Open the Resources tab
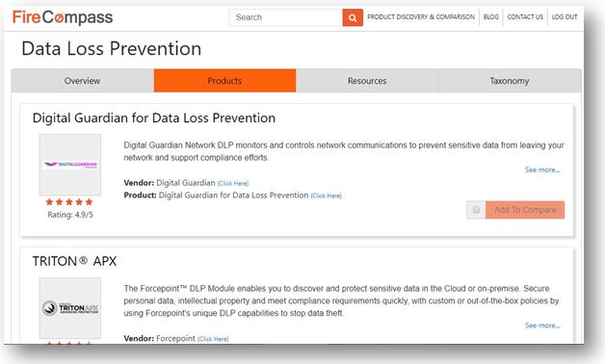Screen dimensions: 605x364 click(x=367, y=81)
